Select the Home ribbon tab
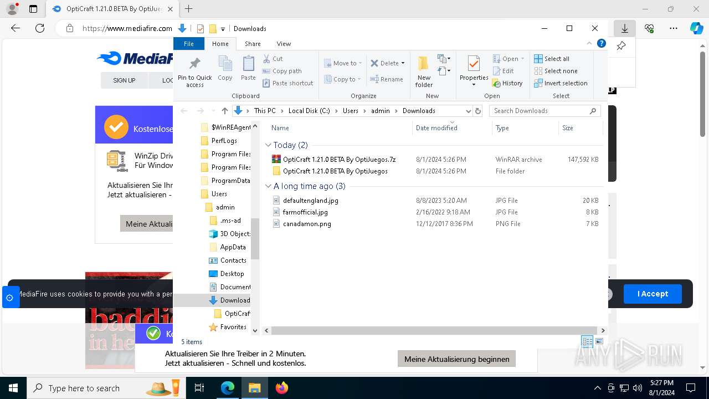709x399 pixels. pyautogui.click(x=220, y=44)
